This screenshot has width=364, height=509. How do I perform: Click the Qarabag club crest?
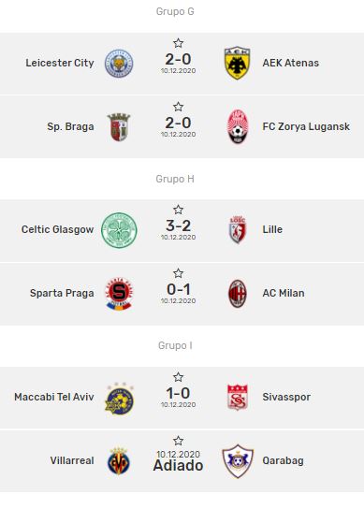238,461
